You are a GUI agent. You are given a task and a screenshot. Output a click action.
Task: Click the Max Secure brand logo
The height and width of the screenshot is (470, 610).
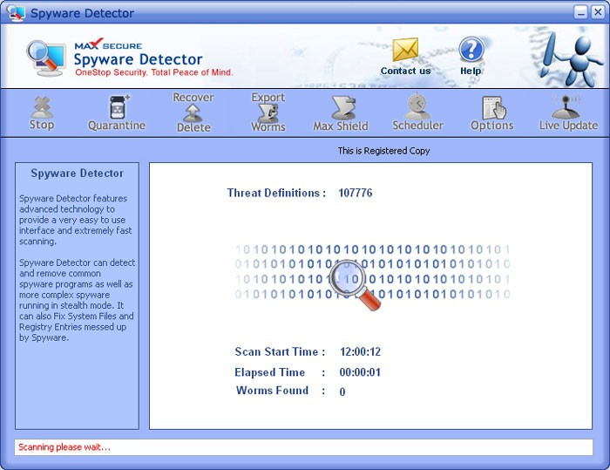pos(108,44)
